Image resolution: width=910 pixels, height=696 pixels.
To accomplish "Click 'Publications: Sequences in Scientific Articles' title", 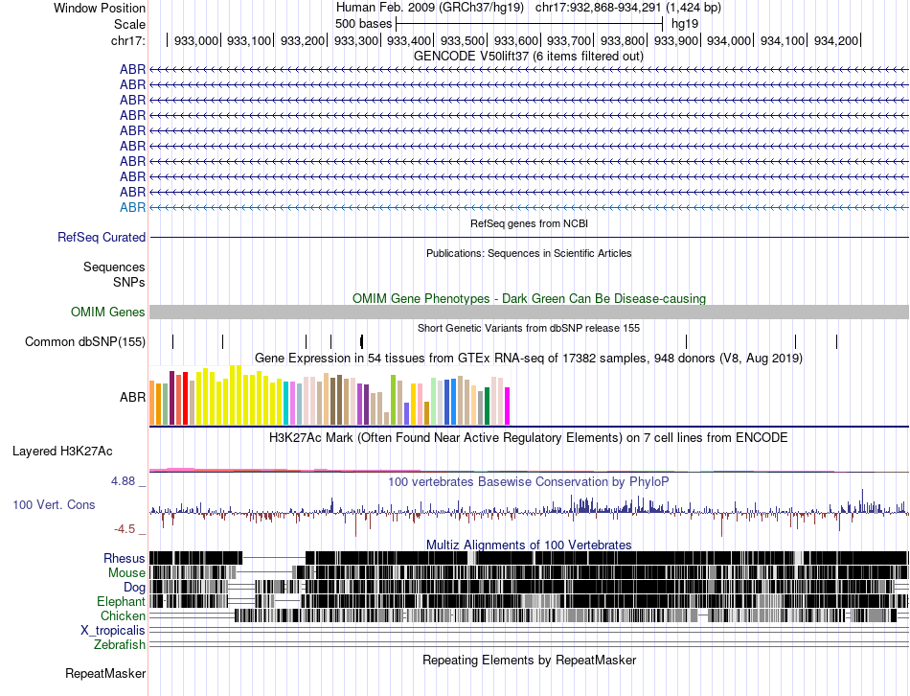I will 529,253.
